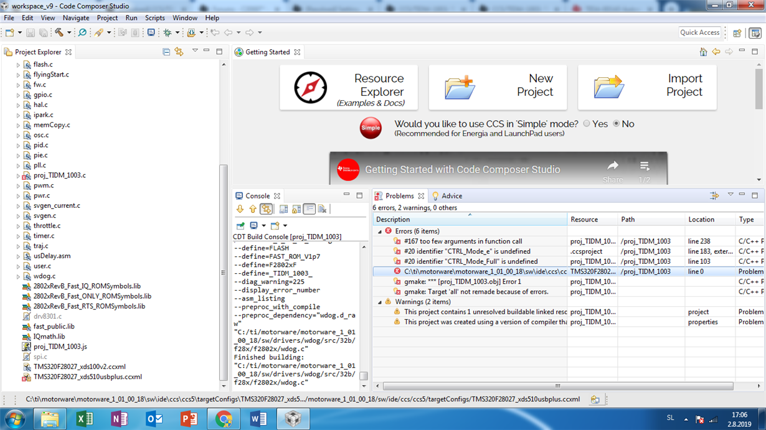
Task: Click the Import Project folder icon
Action: [608, 87]
